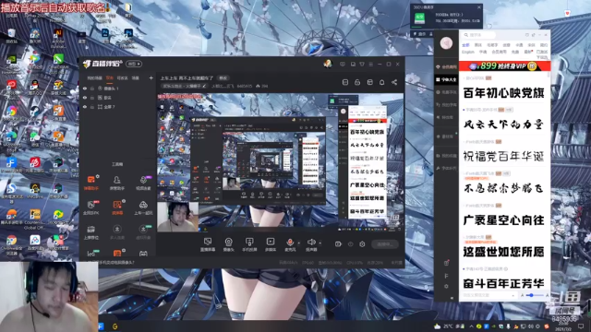The width and height of the screenshot is (591, 332).
Task: Select the font preview 百年初心映党旗
Action: (x=503, y=93)
